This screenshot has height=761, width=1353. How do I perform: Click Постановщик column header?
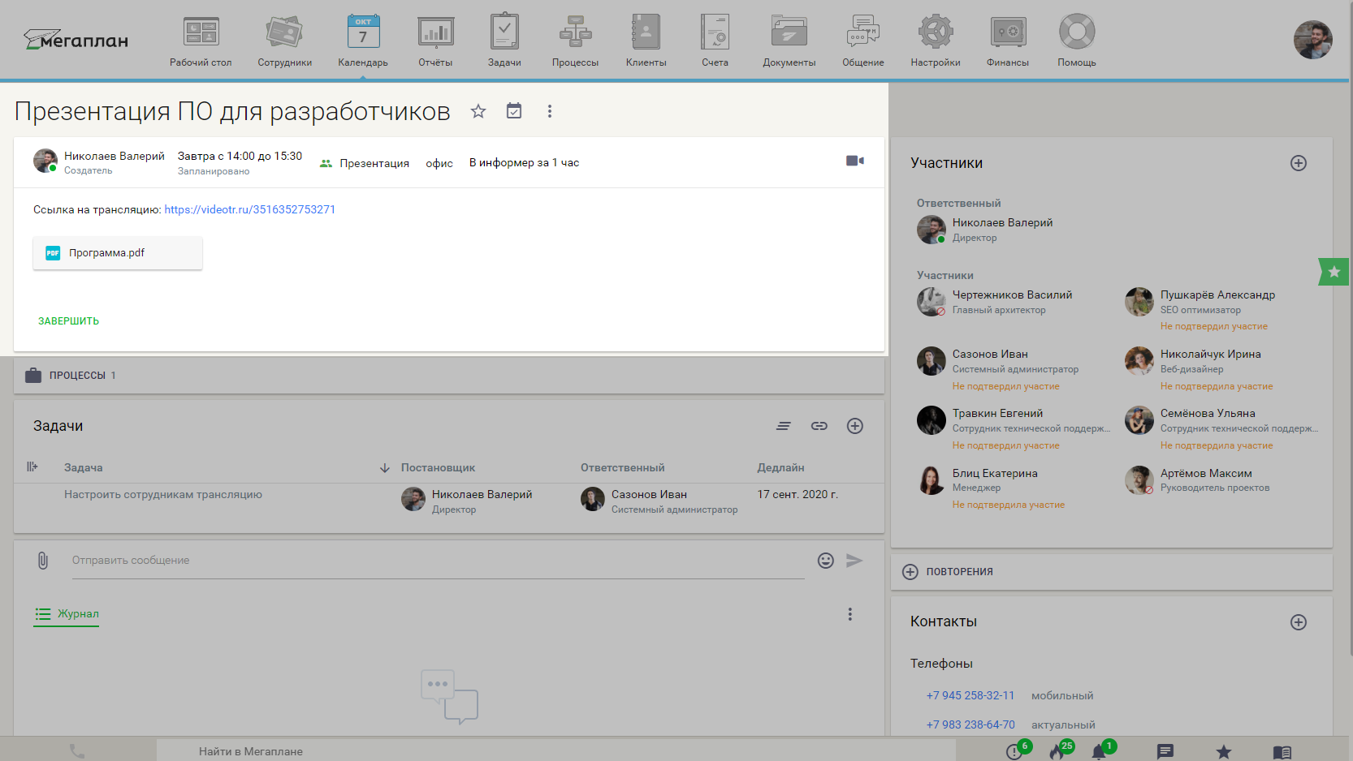[x=438, y=468]
